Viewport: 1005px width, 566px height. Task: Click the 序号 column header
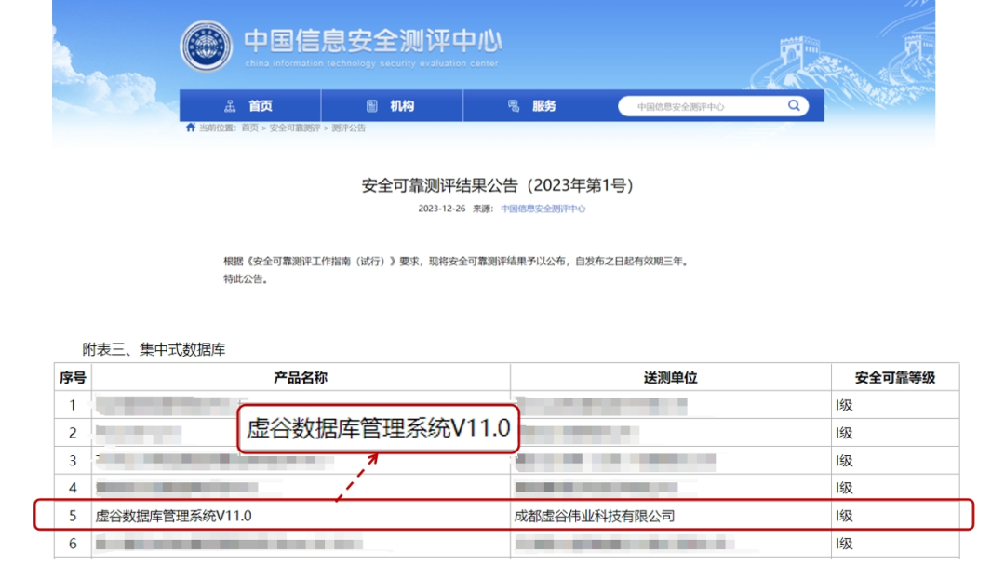[x=73, y=378]
